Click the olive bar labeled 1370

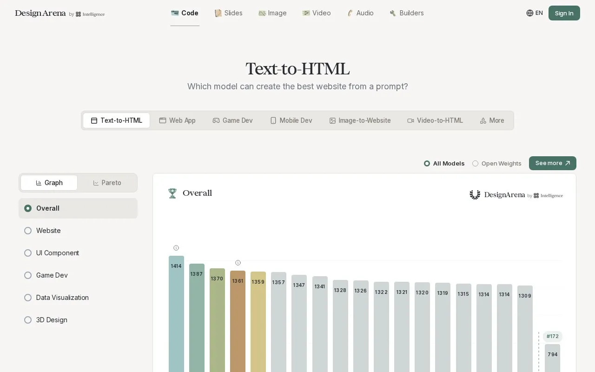(x=217, y=320)
